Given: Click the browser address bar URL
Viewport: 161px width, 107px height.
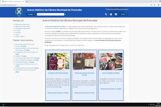Looking at the screenshot, I should coord(8,5).
